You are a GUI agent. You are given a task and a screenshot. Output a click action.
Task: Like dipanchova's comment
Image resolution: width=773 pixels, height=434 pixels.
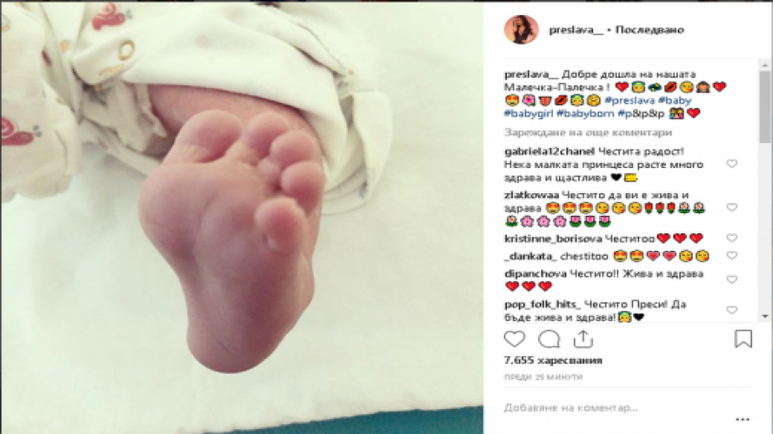coord(732,279)
